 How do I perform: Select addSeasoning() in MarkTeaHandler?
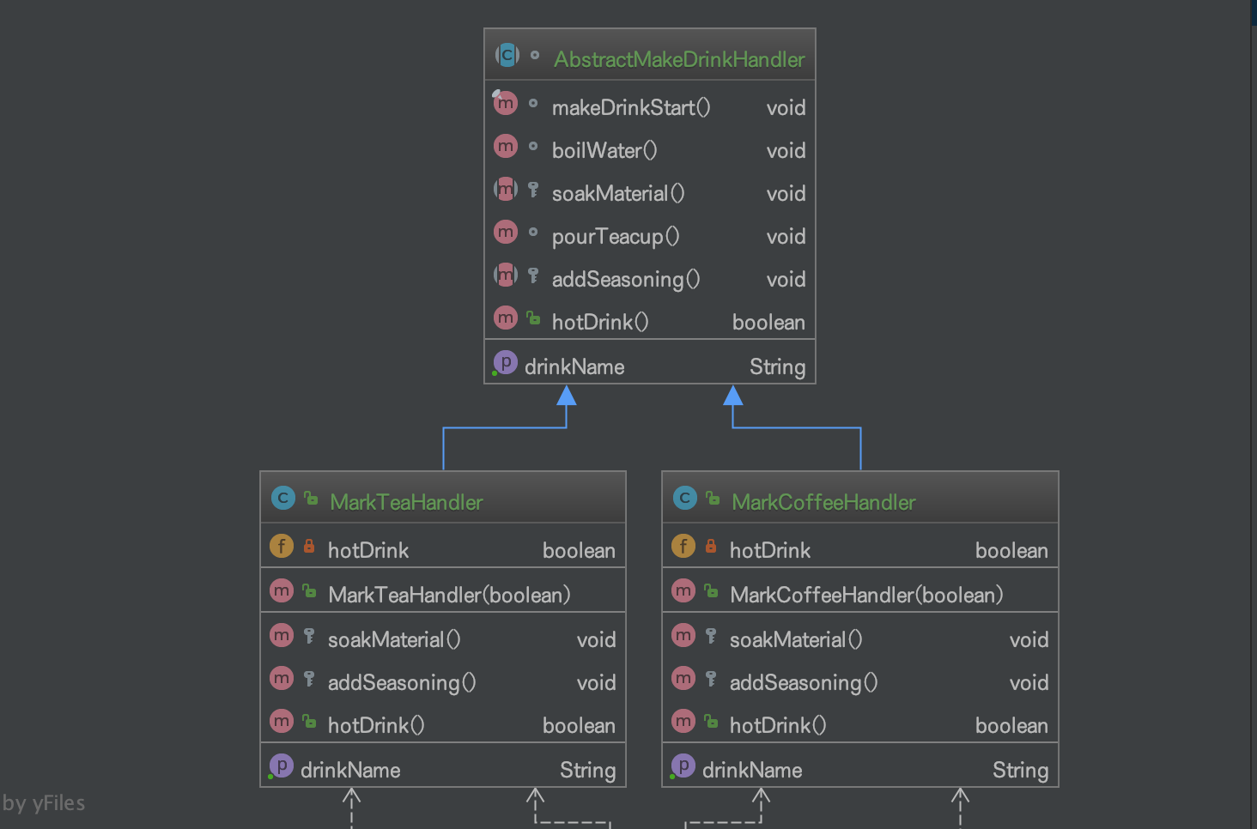[x=402, y=682]
